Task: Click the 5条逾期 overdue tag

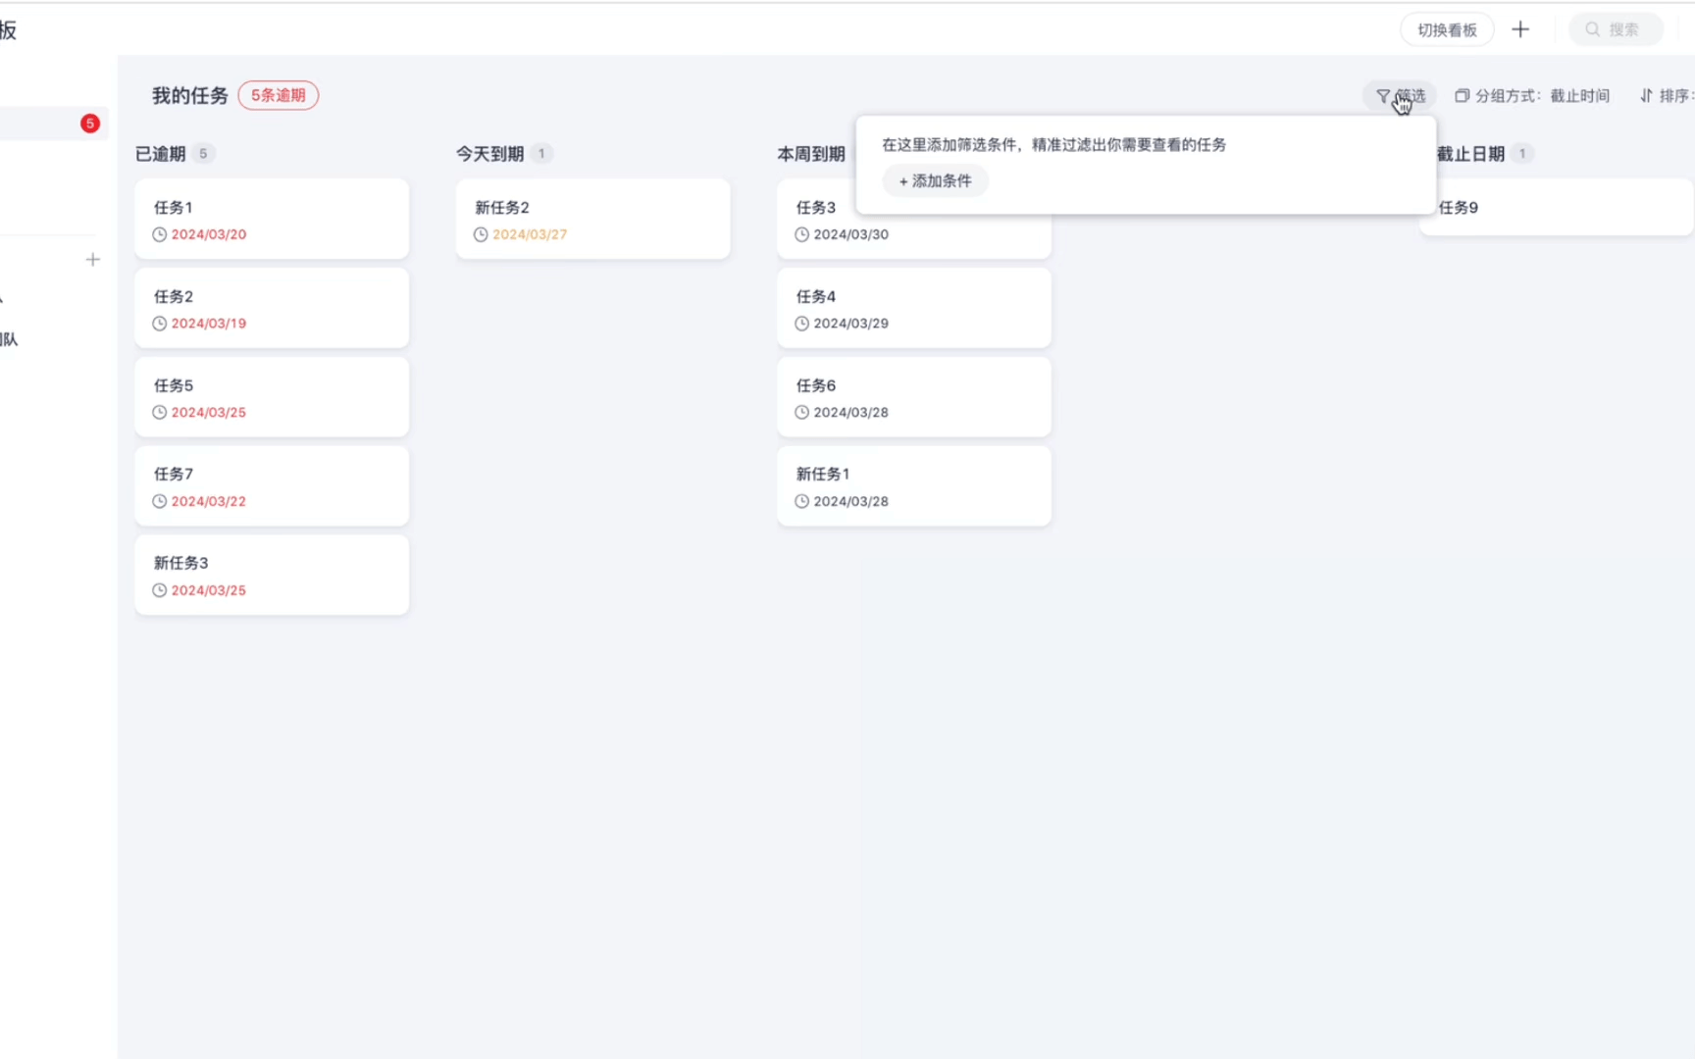Action: point(279,95)
